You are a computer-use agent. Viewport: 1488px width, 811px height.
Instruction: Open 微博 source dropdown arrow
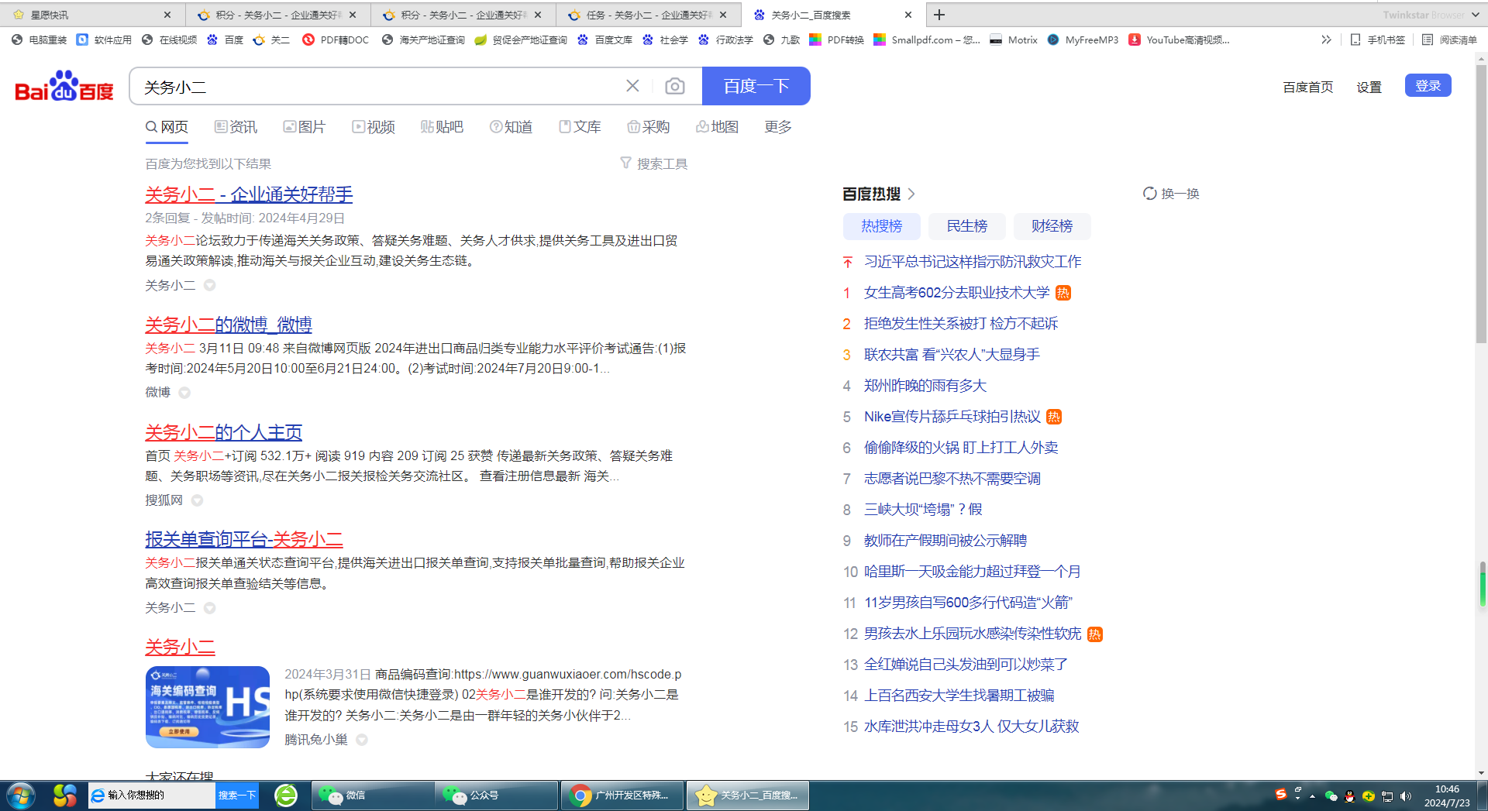184,393
